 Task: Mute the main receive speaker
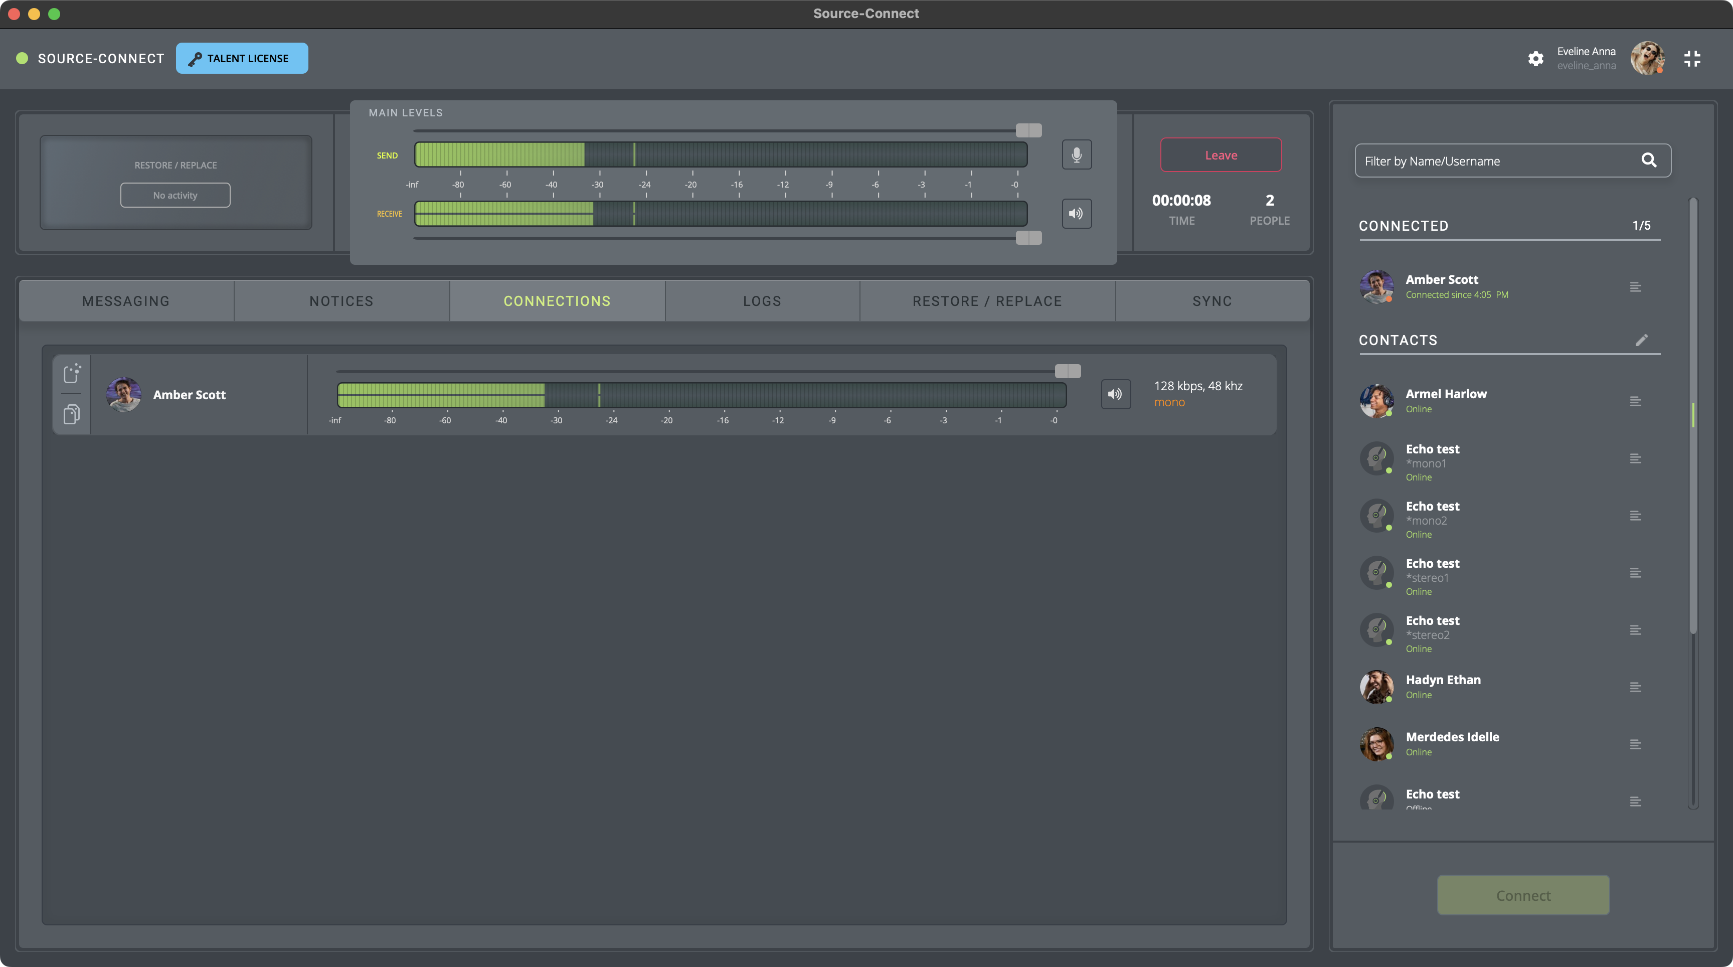point(1077,213)
